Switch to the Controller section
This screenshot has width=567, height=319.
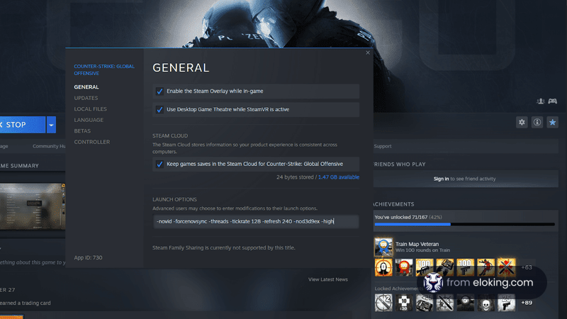pos(92,142)
